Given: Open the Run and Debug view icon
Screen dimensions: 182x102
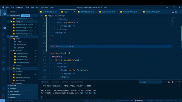Looking at the screenshot, I should tap(4, 34).
